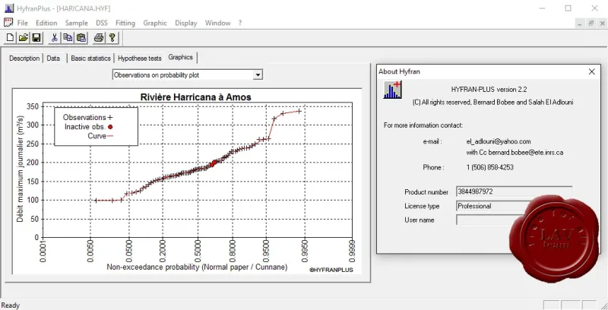Click the Non-exceedance probability axis label
The image size is (608, 310).
click(x=197, y=267)
